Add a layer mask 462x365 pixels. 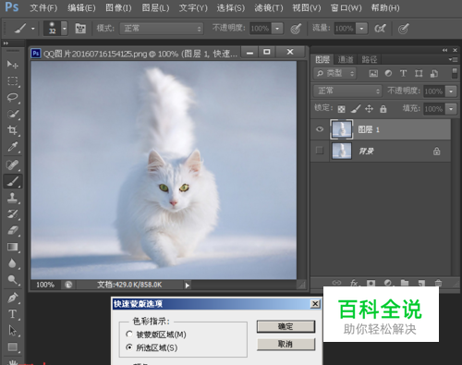tap(371, 283)
